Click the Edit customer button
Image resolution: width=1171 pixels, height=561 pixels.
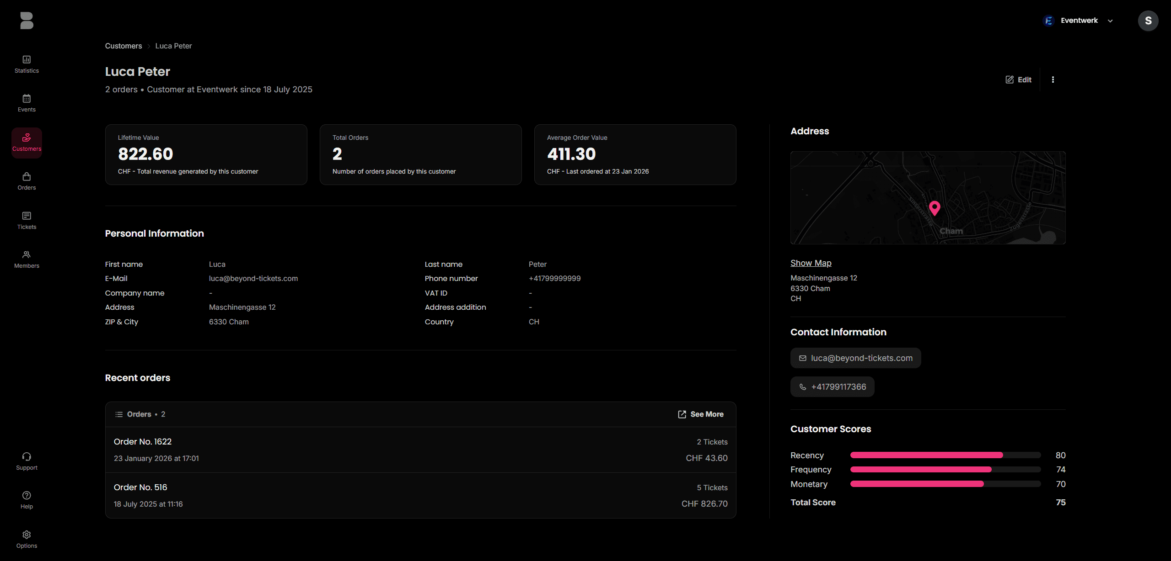[x=1018, y=79]
